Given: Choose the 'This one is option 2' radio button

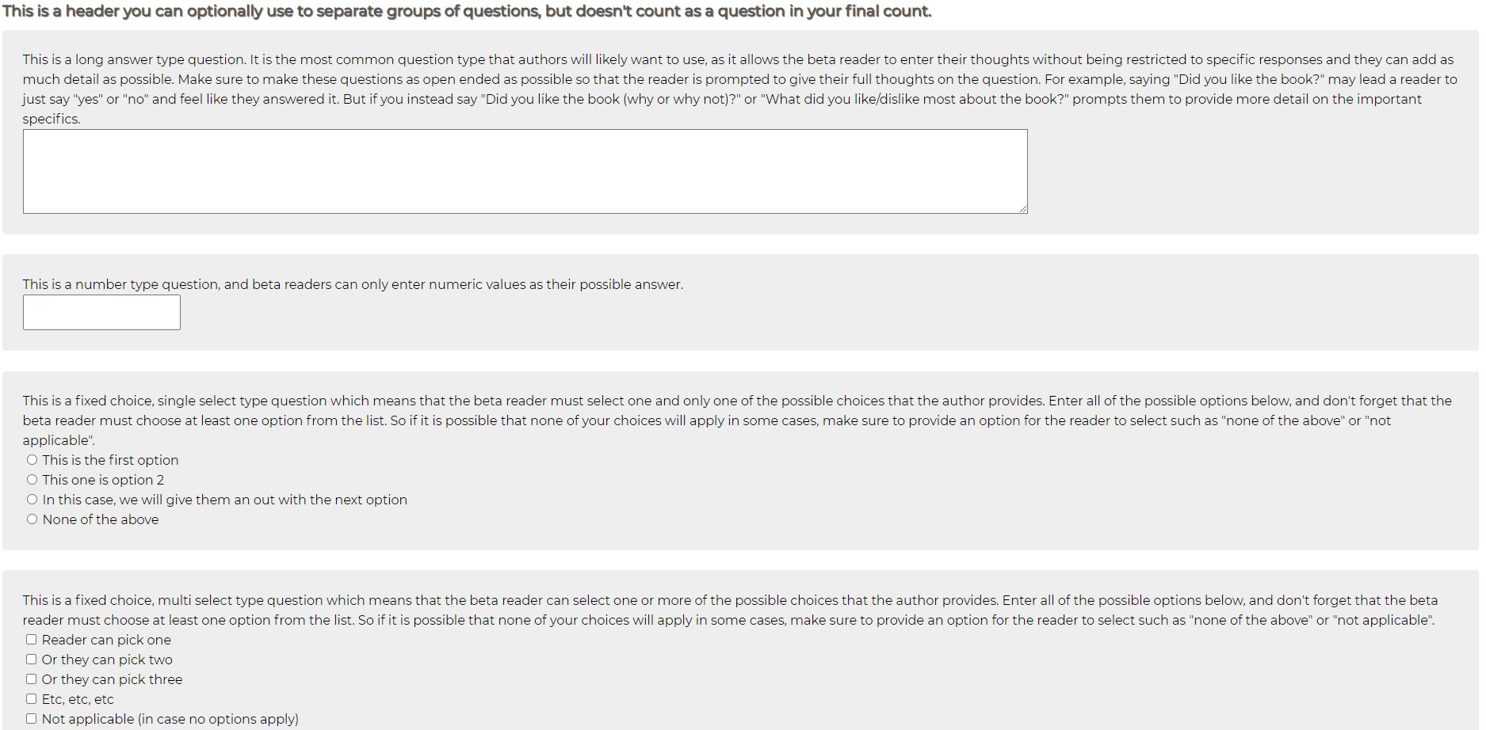Looking at the screenshot, I should coord(32,480).
